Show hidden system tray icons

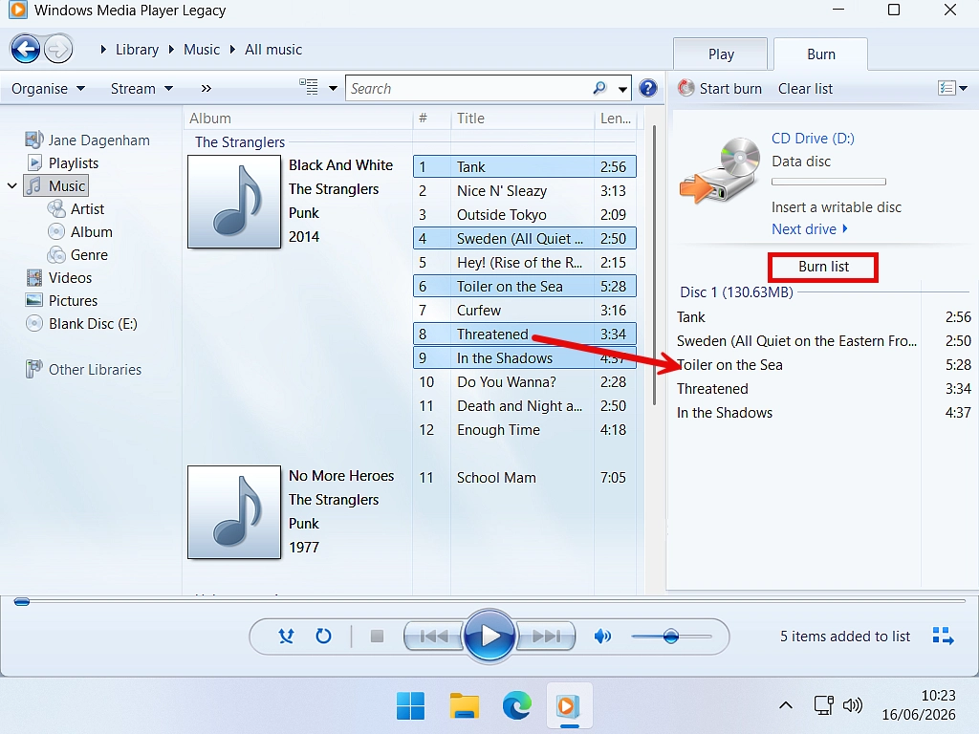786,706
